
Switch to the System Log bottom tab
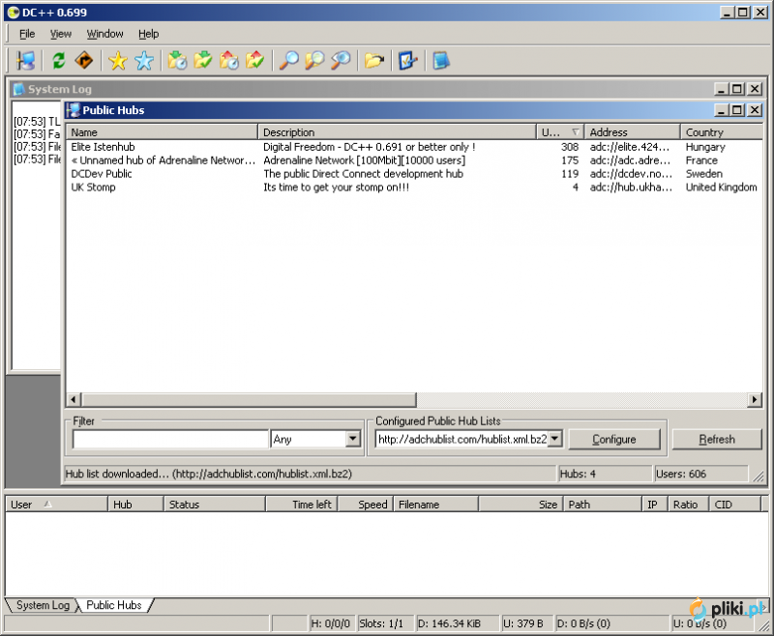coord(42,605)
